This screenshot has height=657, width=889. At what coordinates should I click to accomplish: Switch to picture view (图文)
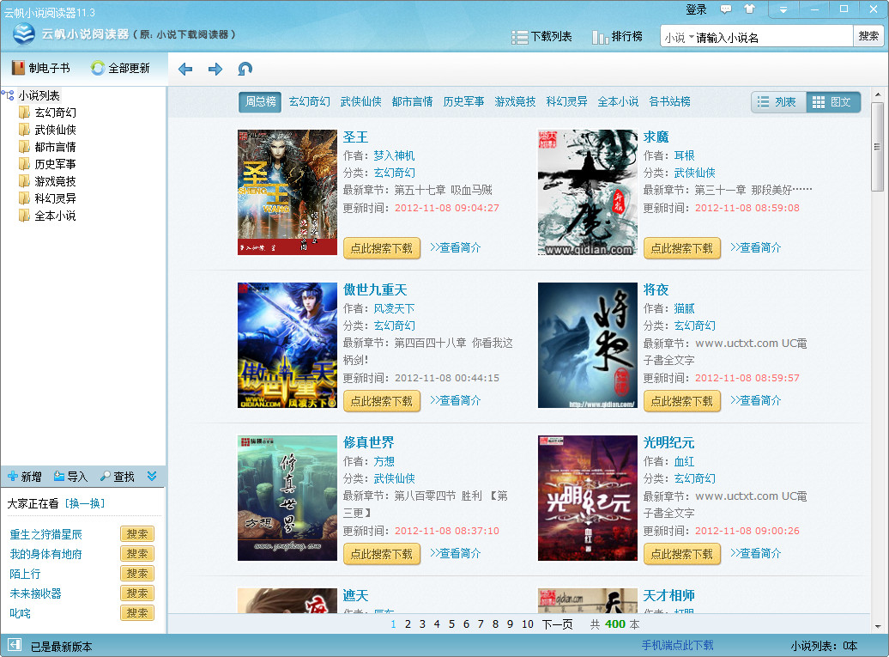point(833,102)
